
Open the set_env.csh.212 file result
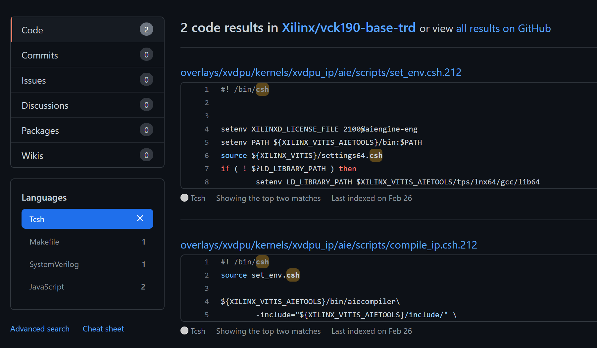click(x=321, y=72)
